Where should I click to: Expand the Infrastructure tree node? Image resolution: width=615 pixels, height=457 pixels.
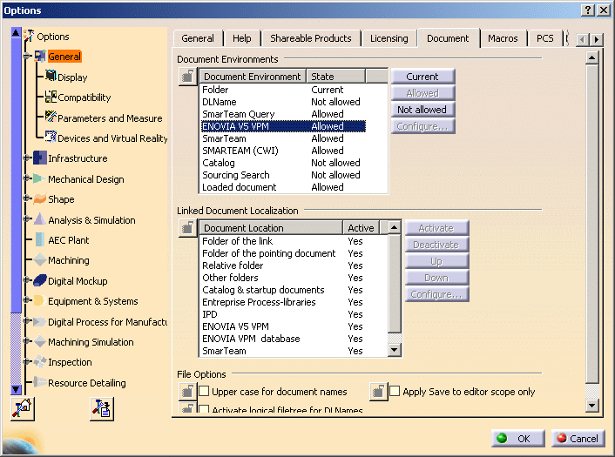coord(27,158)
